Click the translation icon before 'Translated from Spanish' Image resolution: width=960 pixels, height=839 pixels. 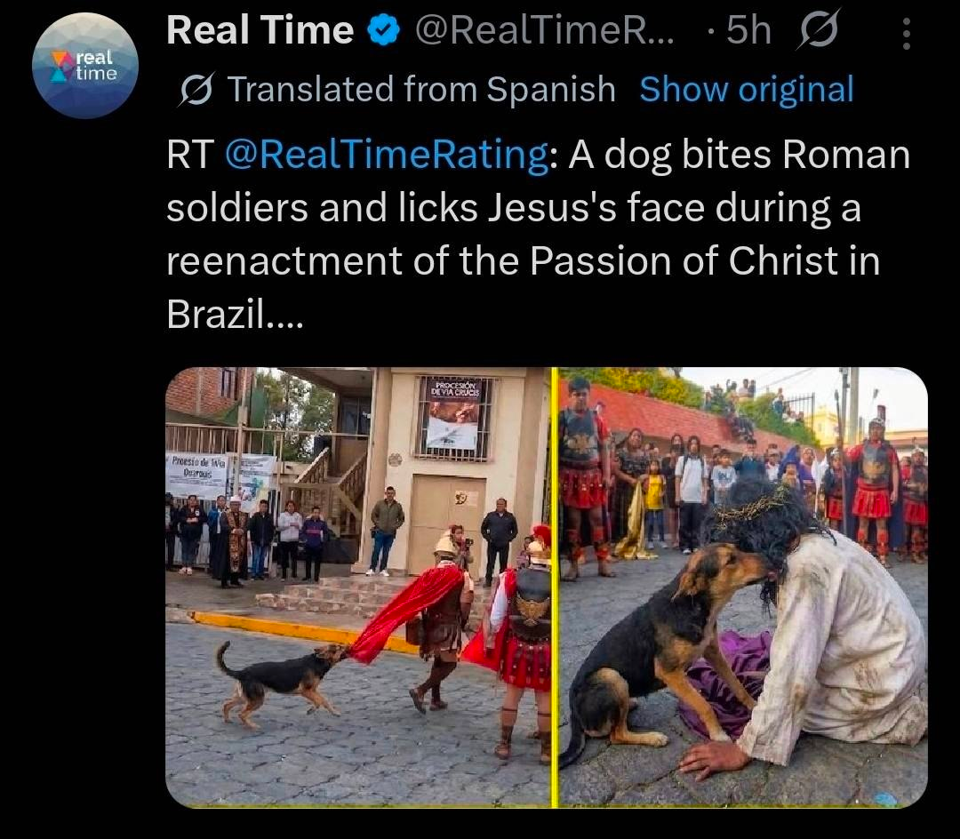(195, 90)
